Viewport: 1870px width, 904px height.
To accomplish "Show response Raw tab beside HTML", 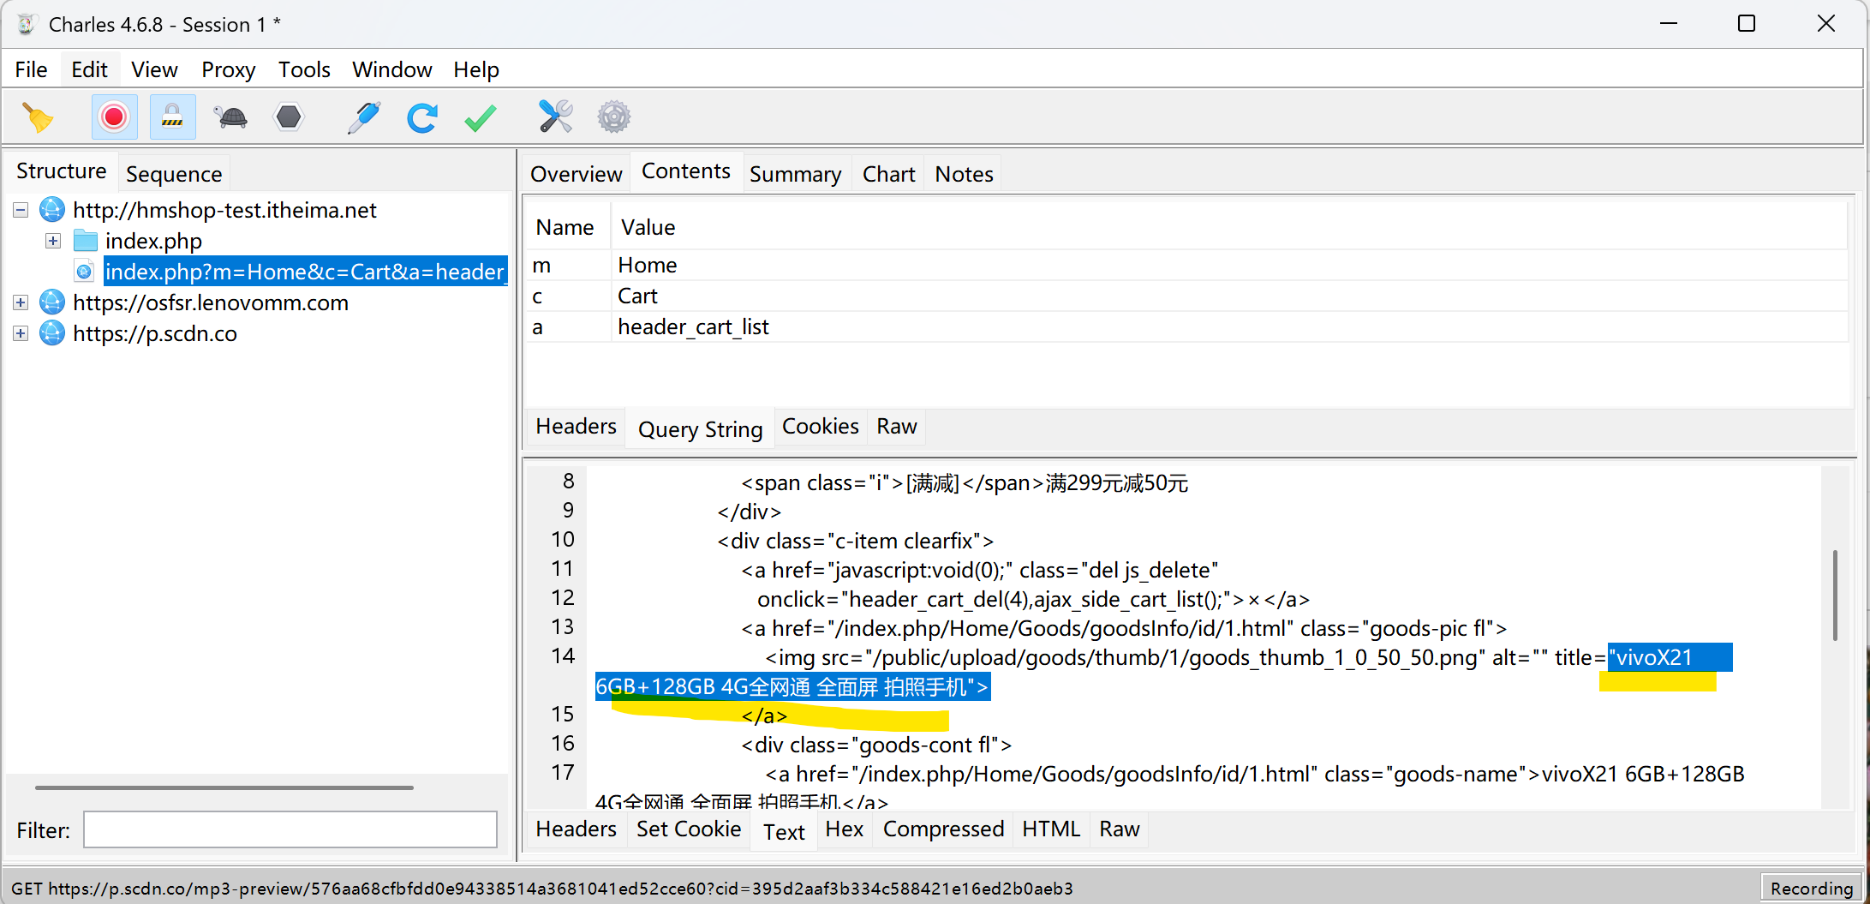I will point(1119,829).
